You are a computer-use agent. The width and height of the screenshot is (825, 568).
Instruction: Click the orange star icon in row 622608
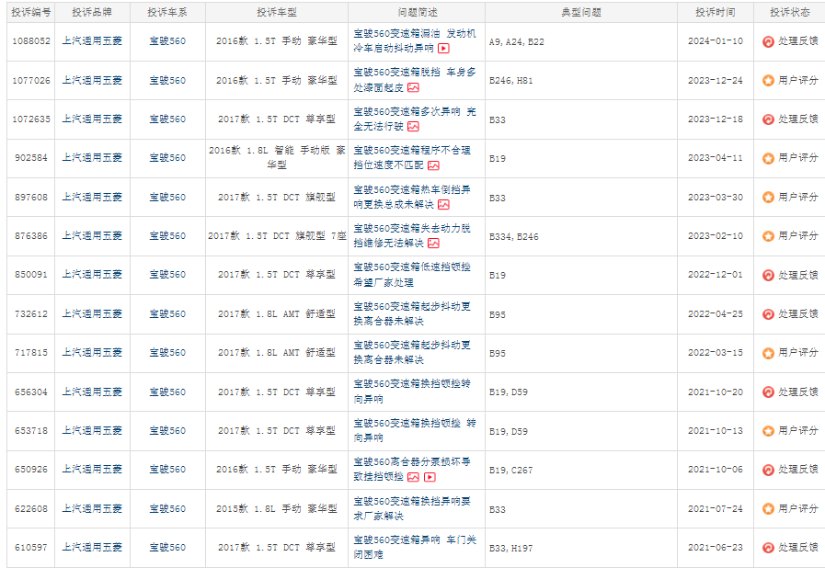point(768,508)
